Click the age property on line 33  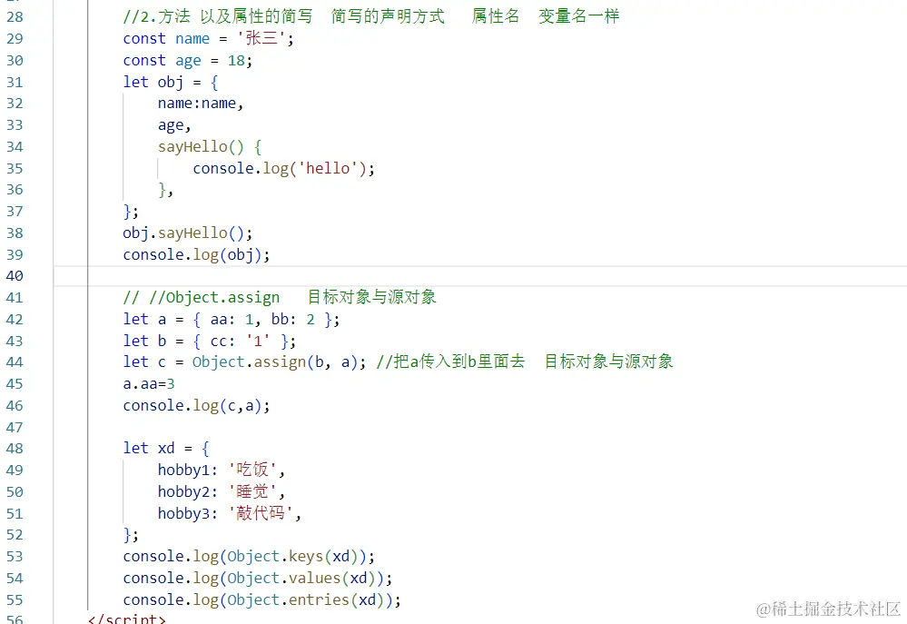[x=171, y=124]
